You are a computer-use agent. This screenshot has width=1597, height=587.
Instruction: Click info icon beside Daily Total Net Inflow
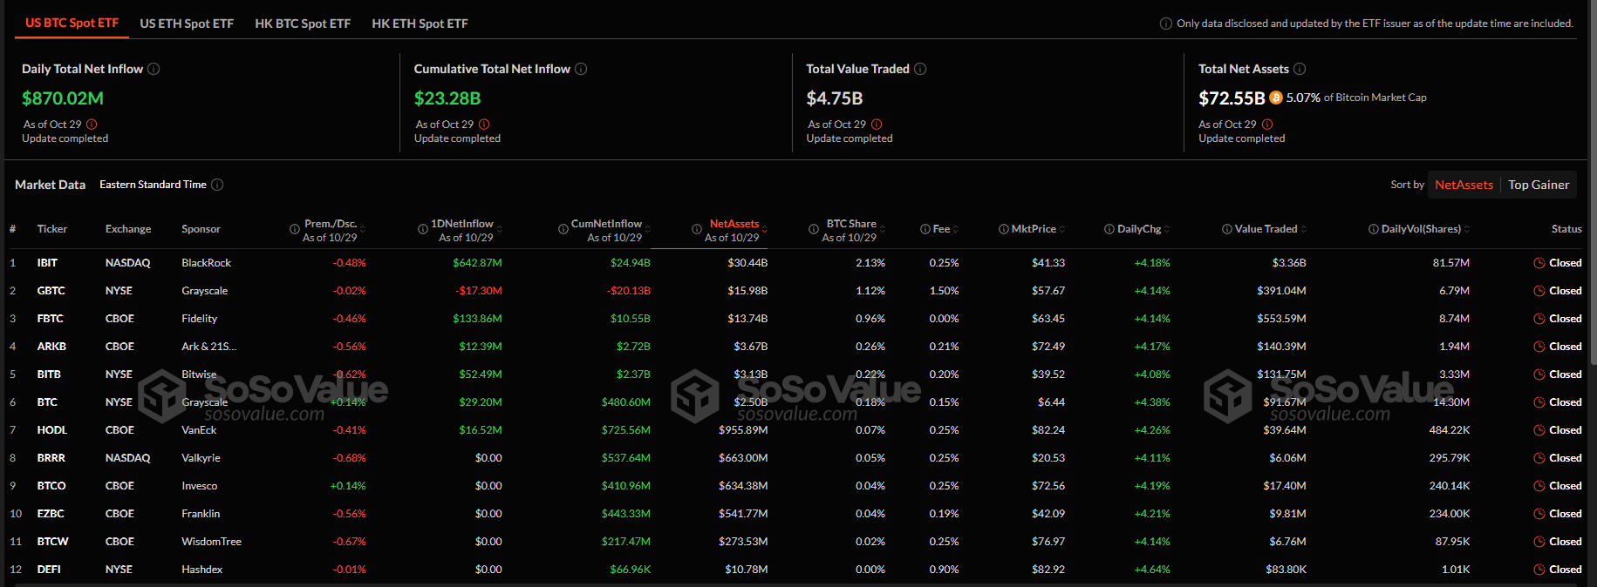tap(154, 69)
